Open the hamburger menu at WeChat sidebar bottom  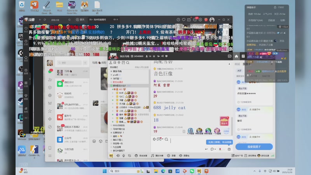click(x=50, y=156)
